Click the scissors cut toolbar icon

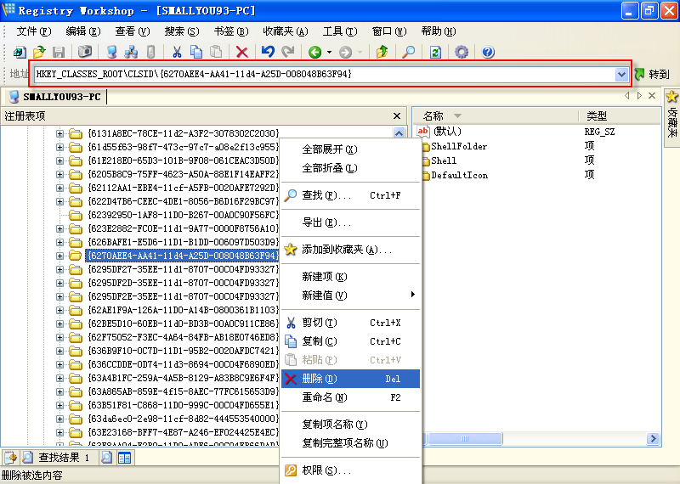[x=177, y=52]
